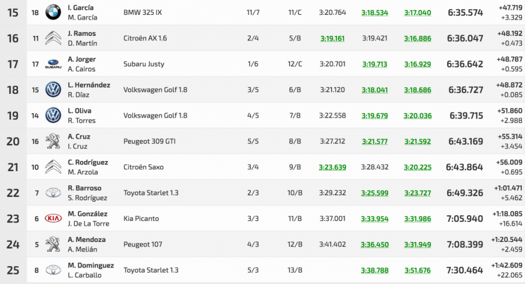Open the 3:38.788 time for M. Dominguez
Screen dimensions: 525x284
[374, 270]
